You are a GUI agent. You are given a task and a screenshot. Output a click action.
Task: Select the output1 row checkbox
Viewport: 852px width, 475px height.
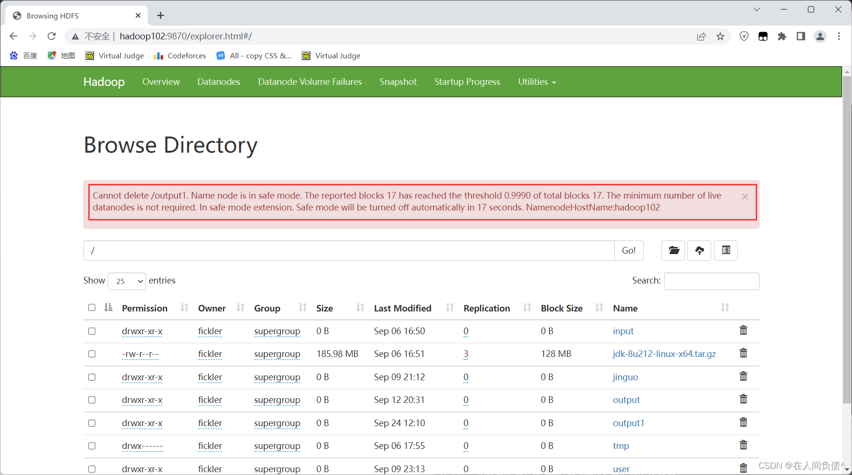coord(92,423)
